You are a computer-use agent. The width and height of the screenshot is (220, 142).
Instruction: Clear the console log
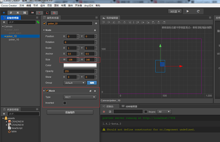coord(104,112)
